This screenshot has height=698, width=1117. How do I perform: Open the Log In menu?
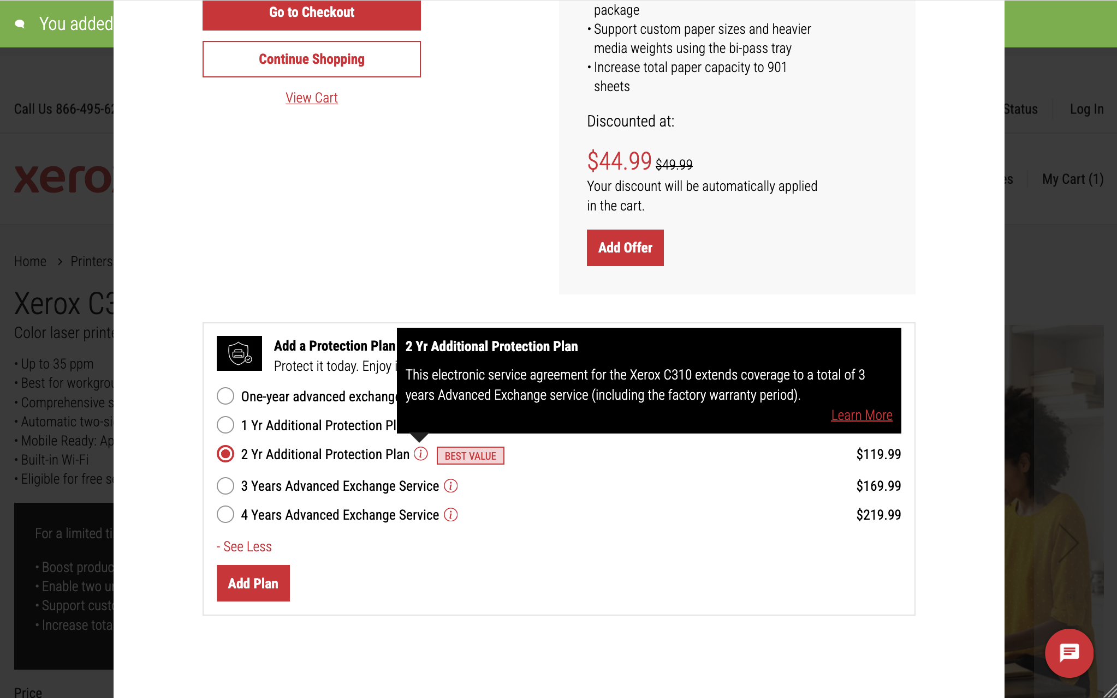pos(1086,109)
